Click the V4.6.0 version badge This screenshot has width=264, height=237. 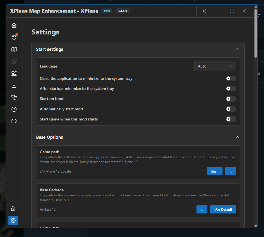pyautogui.click(x=122, y=11)
